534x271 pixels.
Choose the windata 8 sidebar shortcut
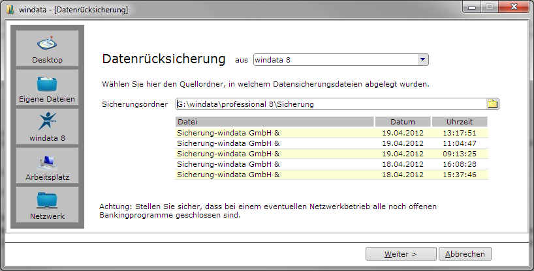click(48, 126)
